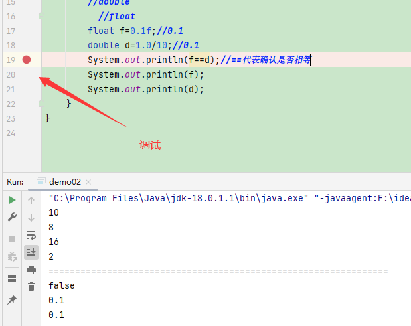Toggle soft-wrap in the console
Screen dimensions: 411x326
click(31, 235)
